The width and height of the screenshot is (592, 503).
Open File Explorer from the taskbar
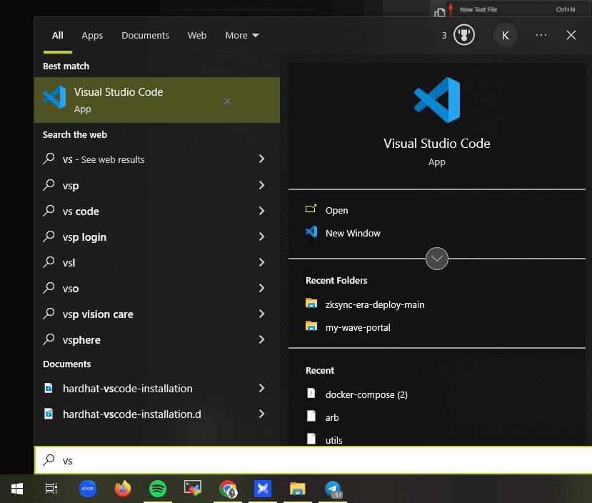(298, 489)
